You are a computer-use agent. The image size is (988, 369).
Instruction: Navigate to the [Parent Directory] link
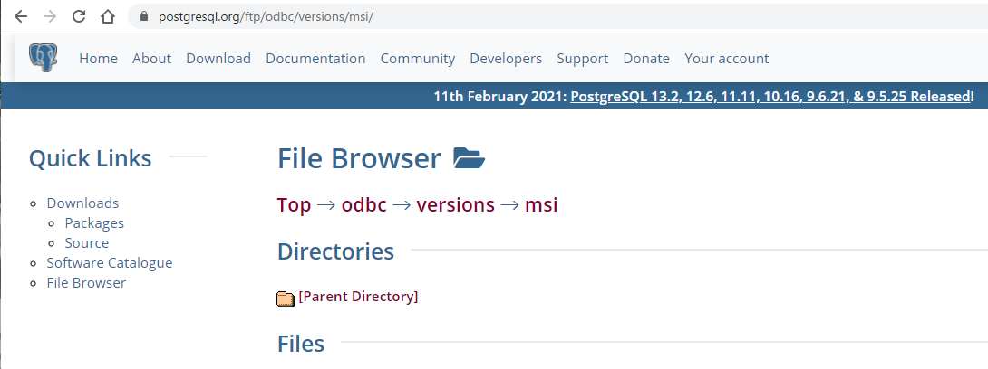(358, 296)
